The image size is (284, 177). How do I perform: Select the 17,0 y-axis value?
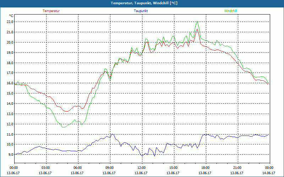pos(10,73)
